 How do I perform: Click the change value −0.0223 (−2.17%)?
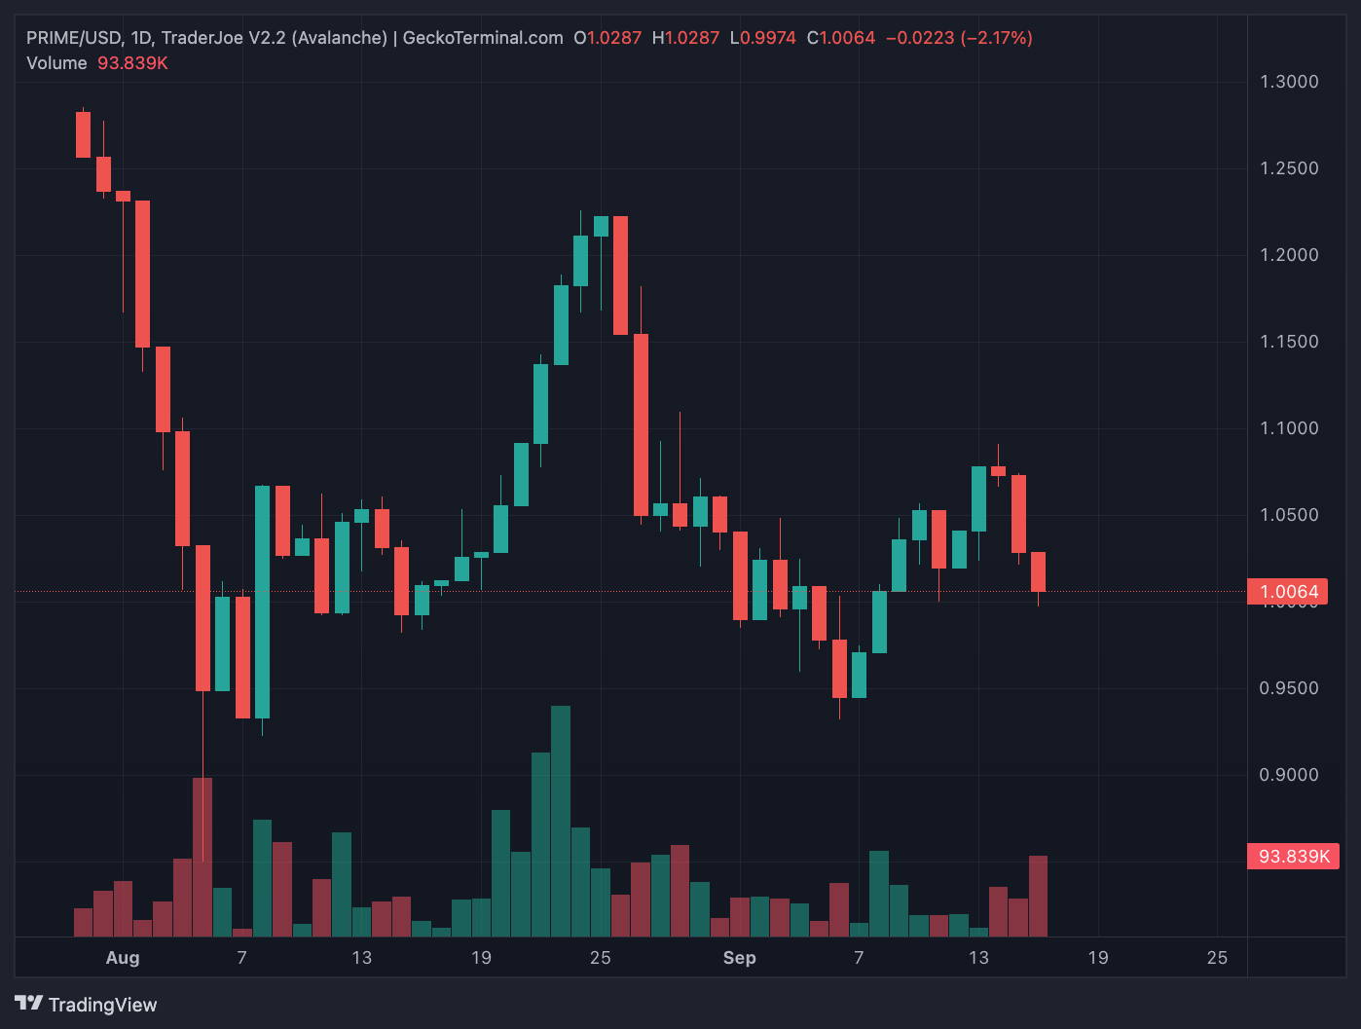point(959,38)
